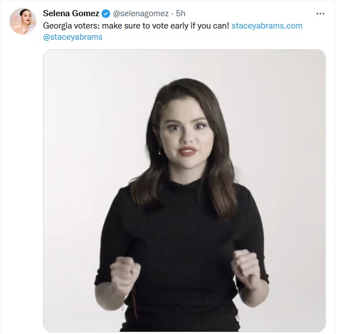Go to the author's profile via the avatar photo
This screenshot has height=334, width=337.
(23, 22)
